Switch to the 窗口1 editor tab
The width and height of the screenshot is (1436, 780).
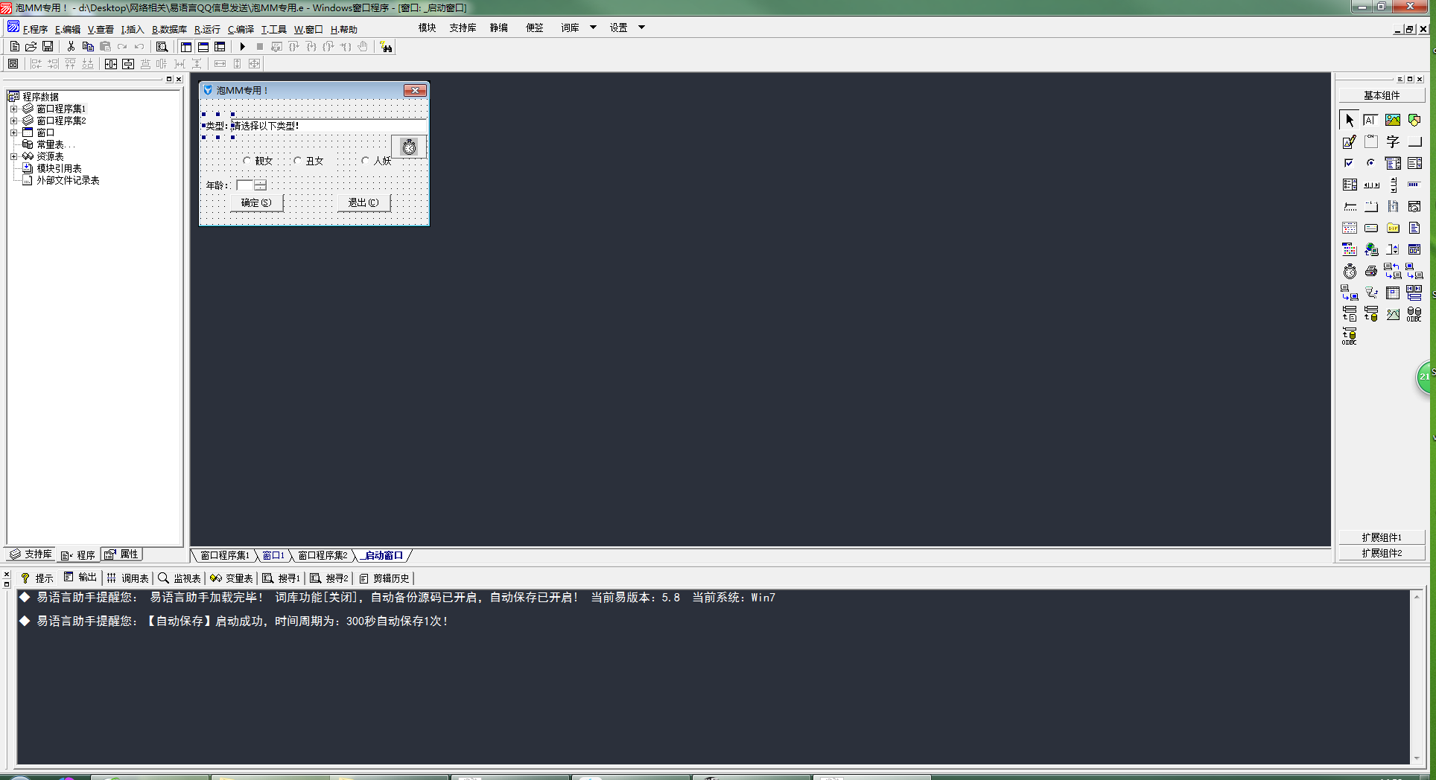point(273,555)
